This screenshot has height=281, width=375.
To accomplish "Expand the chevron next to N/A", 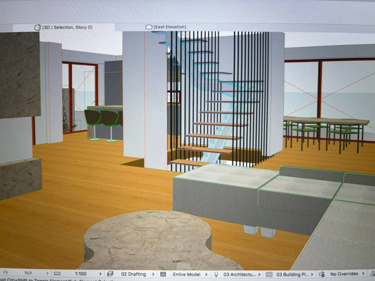I will [47, 273].
